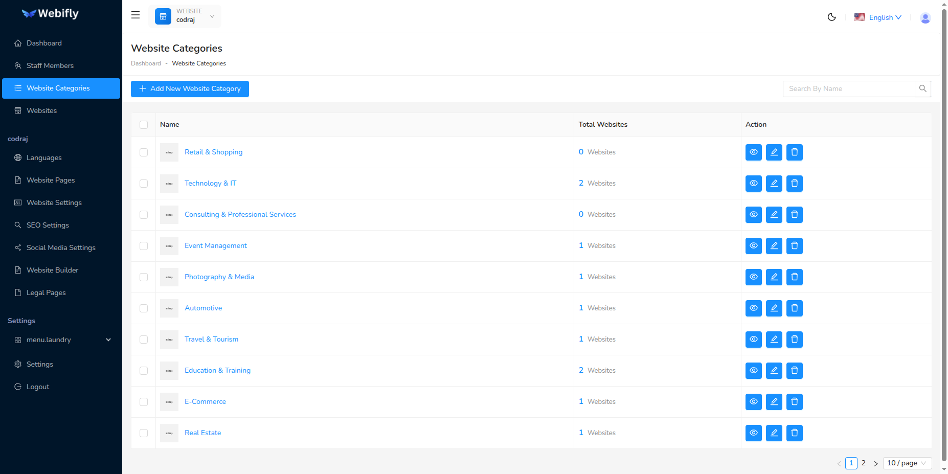The width and height of the screenshot is (948, 474).
Task: Go to page 2 of the table
Action: tap(863, 463)
